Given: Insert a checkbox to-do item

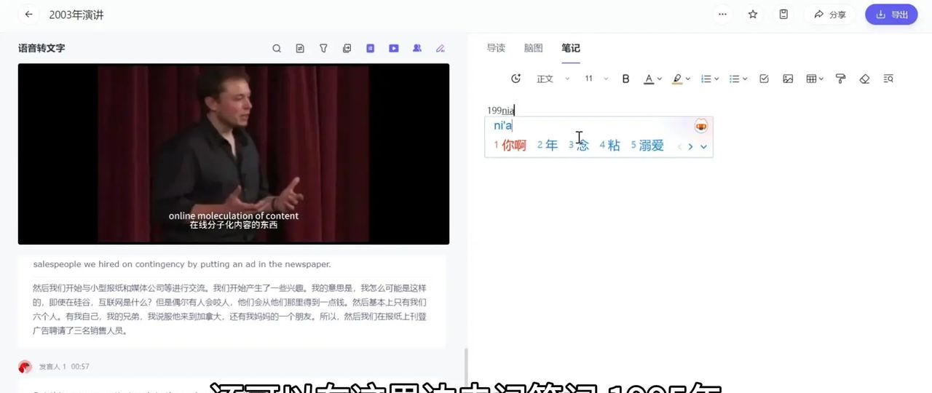Looking at the screenshot, I should (x=764, y=79).
